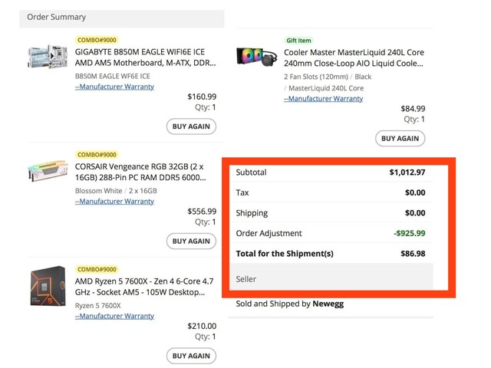Click the Seller label
The height and width of the screenshot is (368, 491).
point(245,279)
